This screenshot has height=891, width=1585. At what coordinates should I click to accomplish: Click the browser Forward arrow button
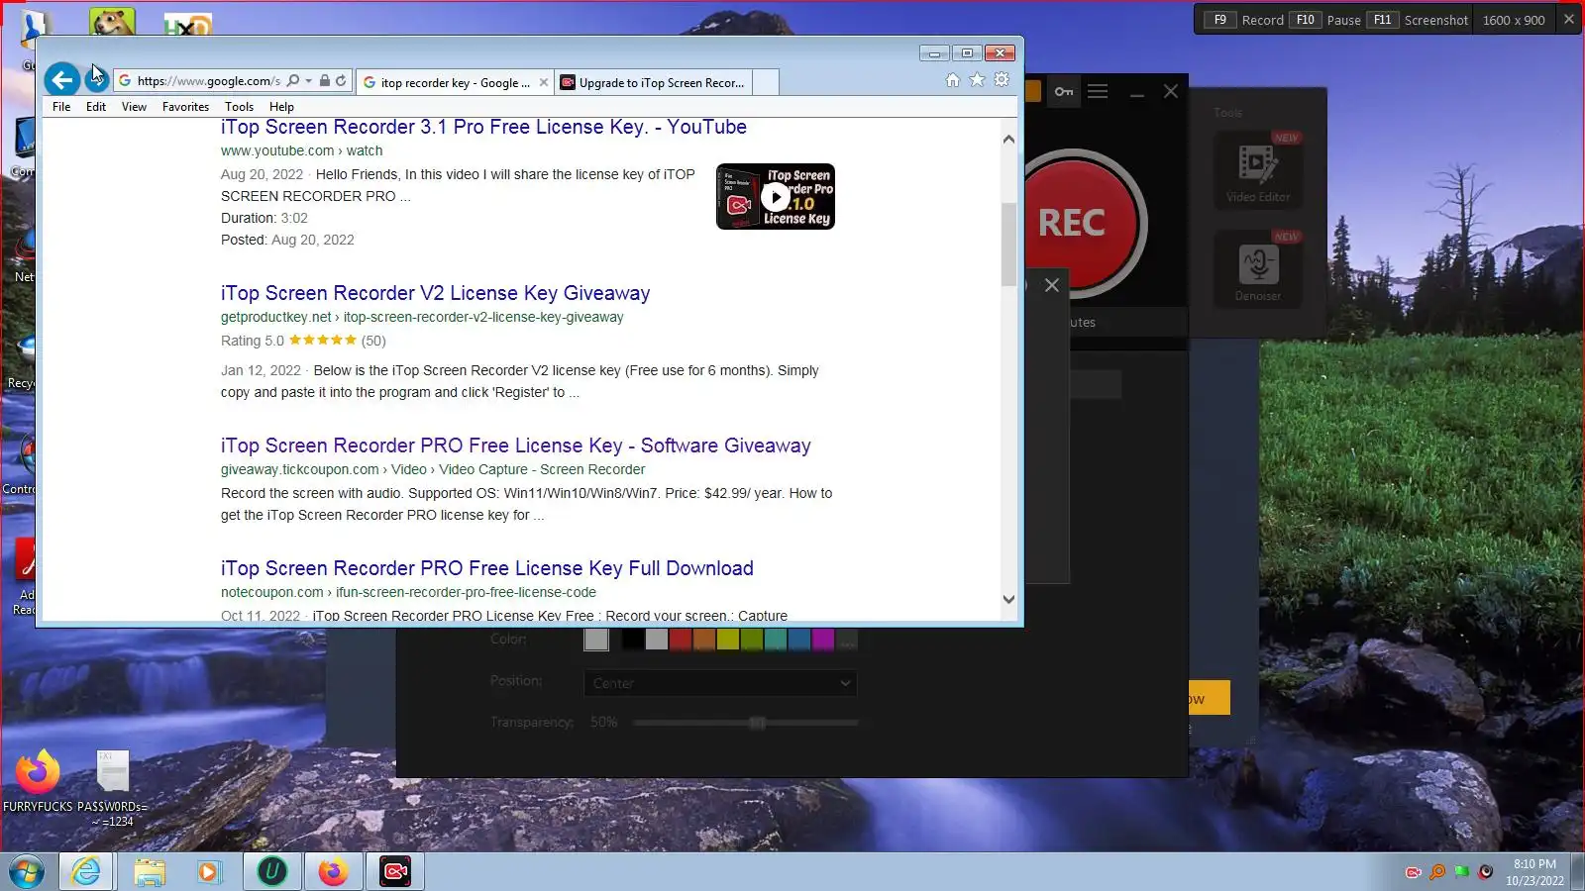point(97,80)
